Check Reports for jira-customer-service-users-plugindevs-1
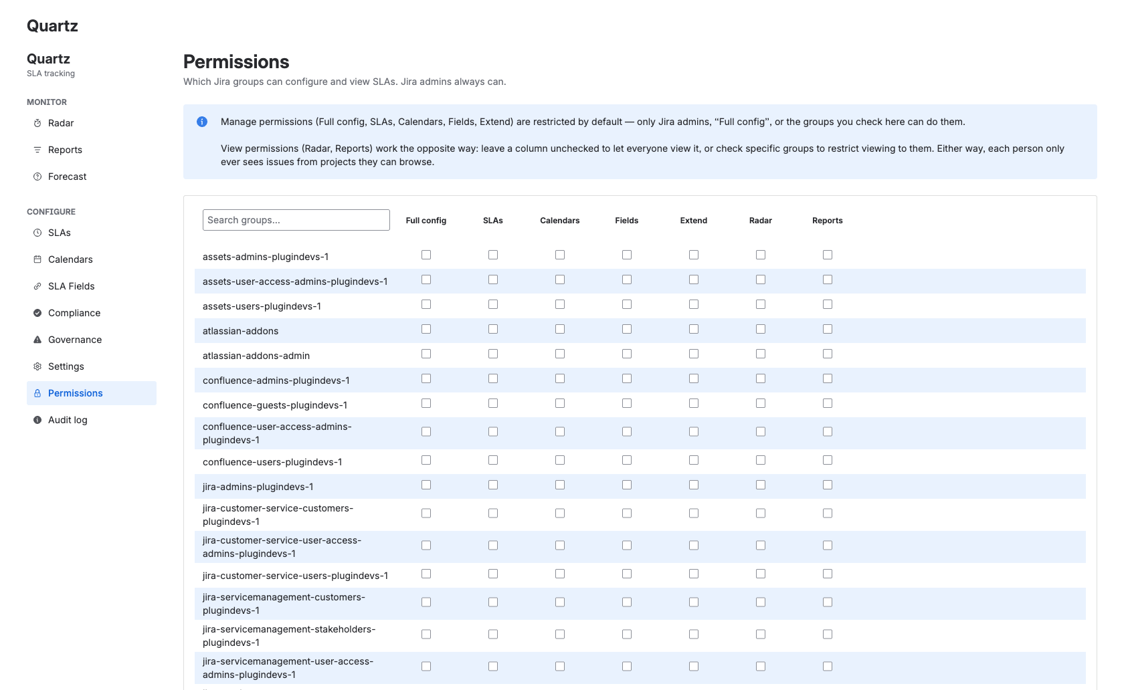Image resolution: width=1124 pixels, height=690 pixels. tap(828, 574)
